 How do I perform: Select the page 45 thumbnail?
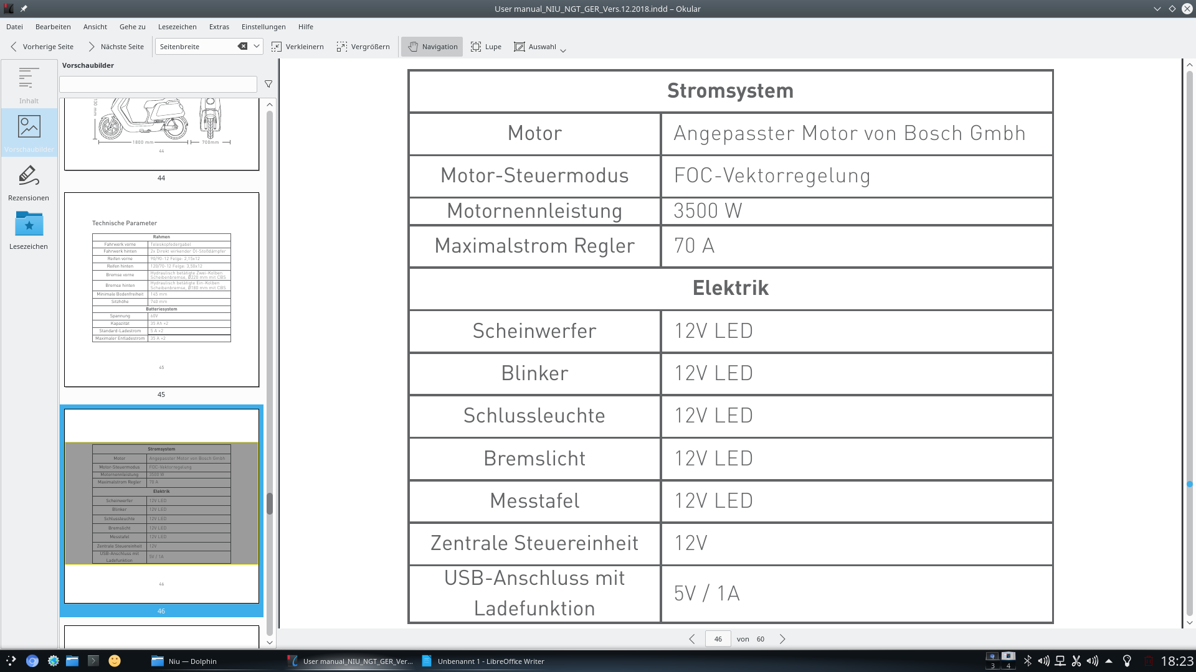coord(161,289)
